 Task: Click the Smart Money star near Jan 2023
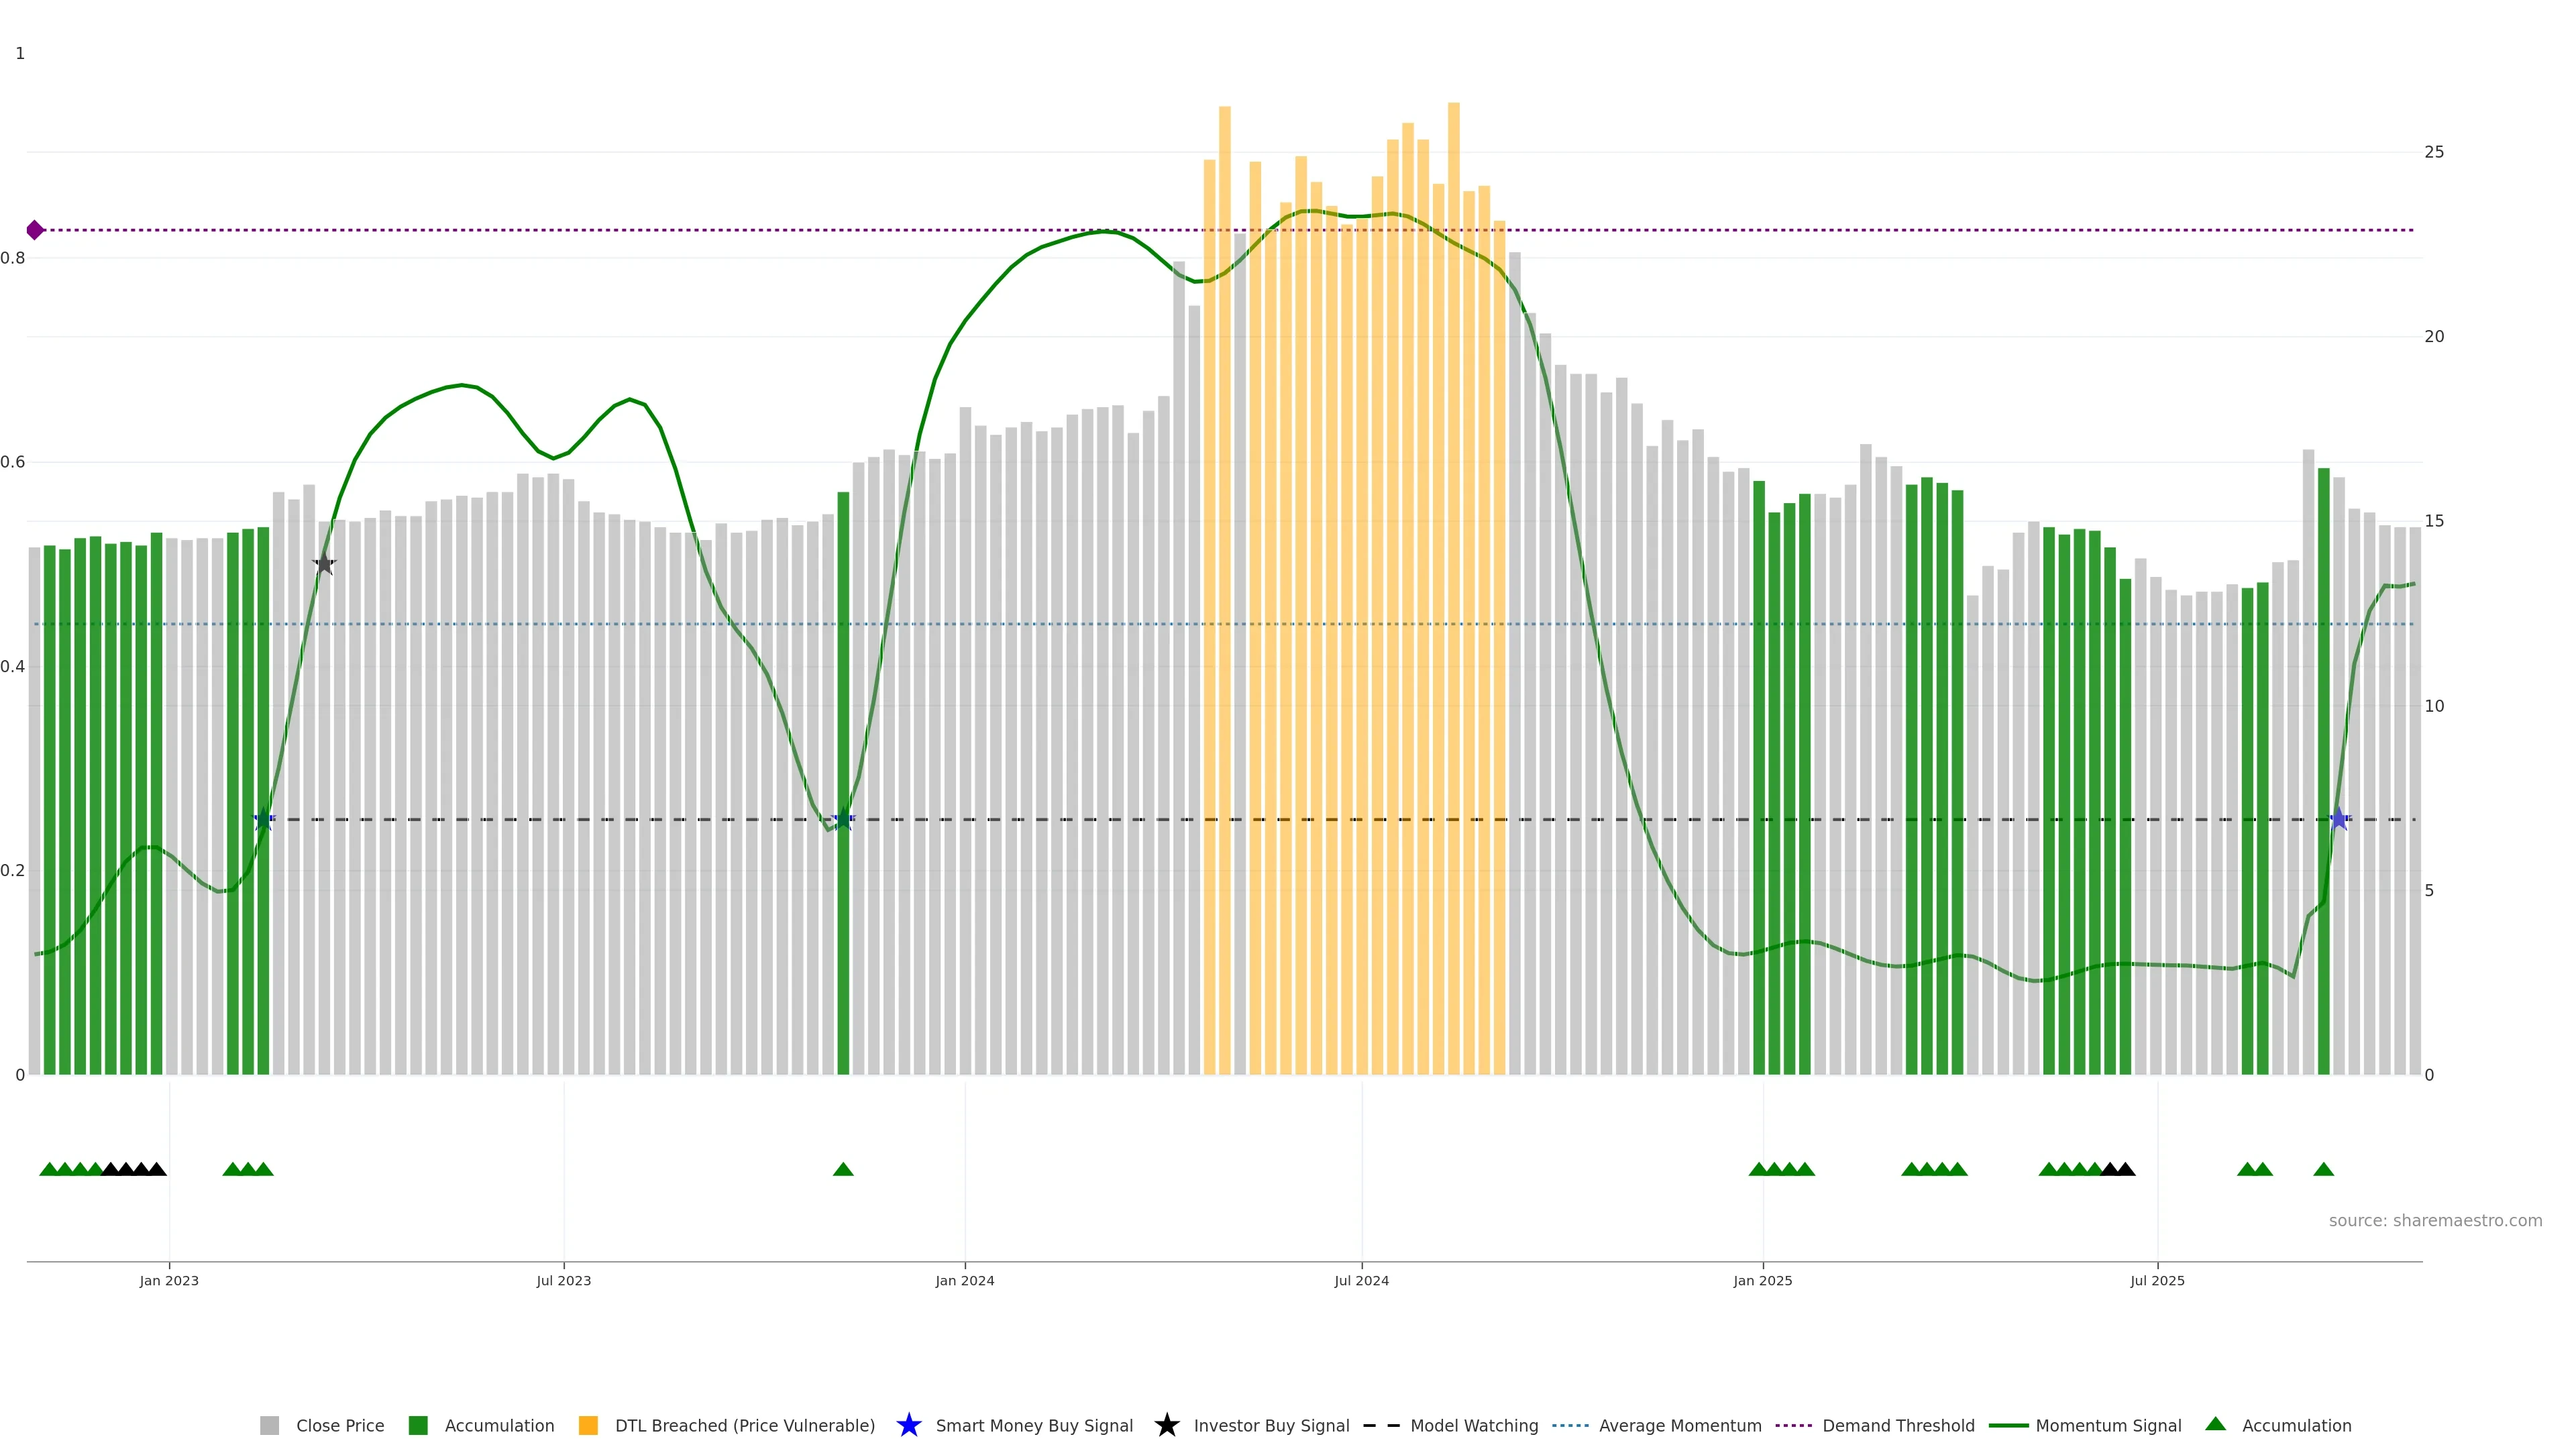point(264,819)
